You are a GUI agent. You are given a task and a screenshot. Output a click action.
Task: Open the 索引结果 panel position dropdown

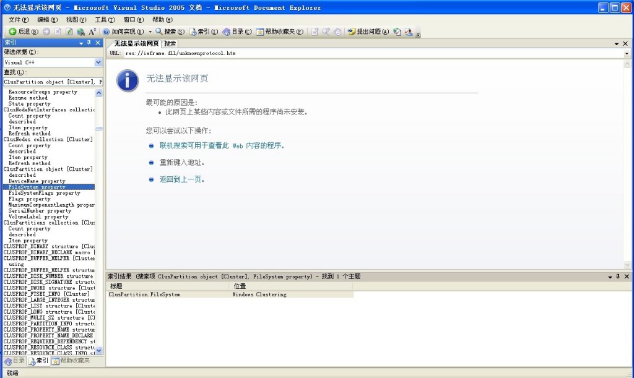[610, 277]
